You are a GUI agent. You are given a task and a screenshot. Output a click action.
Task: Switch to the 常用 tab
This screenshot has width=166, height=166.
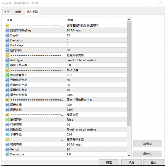pos(18,12)
